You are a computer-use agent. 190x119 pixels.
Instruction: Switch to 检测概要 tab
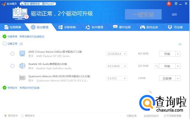[13, 27]
